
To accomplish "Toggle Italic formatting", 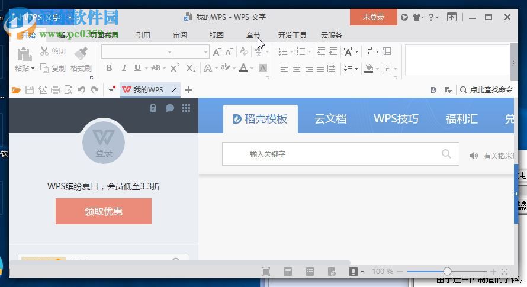I will 124,68.
